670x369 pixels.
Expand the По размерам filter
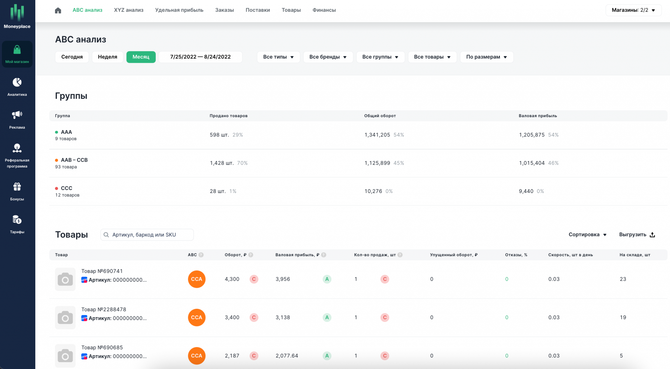486,57
